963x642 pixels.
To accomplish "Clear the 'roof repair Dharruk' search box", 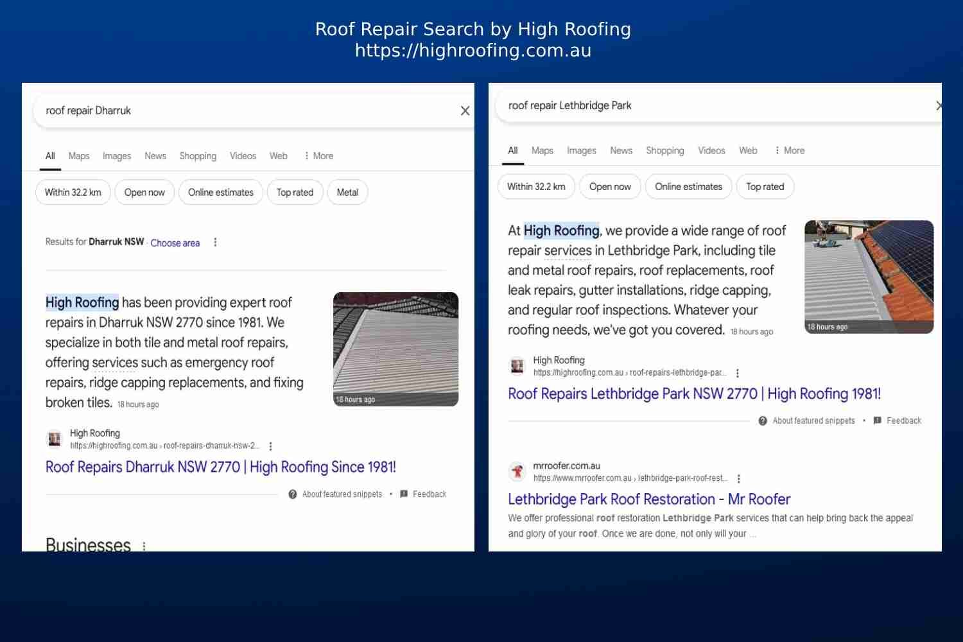I will [x=465, y=111].
